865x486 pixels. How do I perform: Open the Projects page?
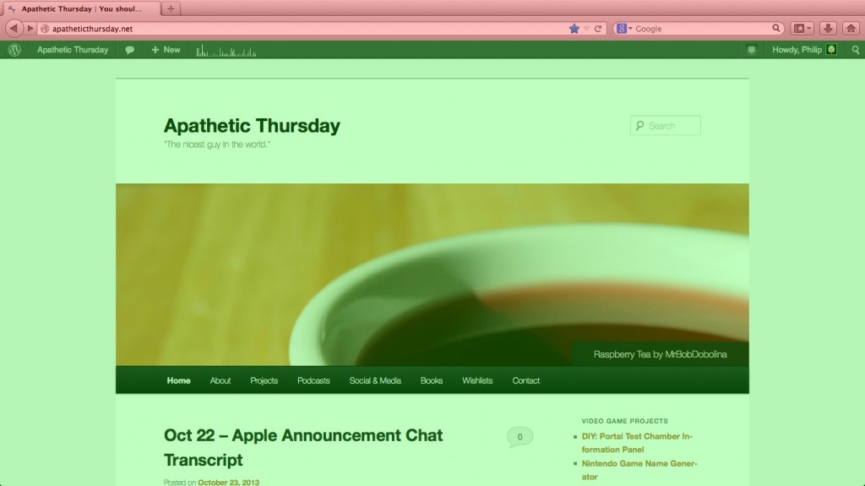click(x=264, y=380)
